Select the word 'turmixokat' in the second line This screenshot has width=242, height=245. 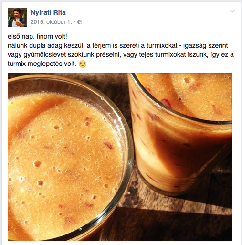[x=162, y=45]
